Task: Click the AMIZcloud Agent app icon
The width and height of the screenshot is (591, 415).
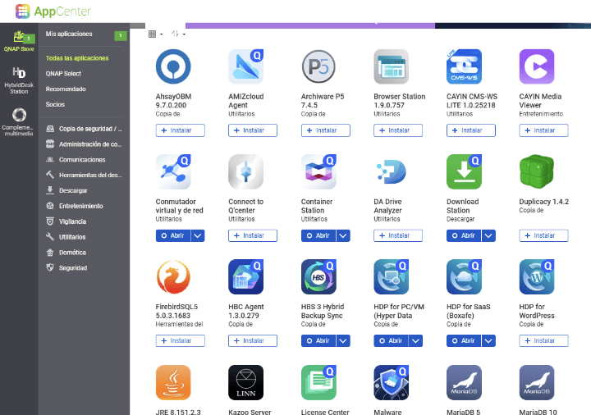Action: pos(245,66)
